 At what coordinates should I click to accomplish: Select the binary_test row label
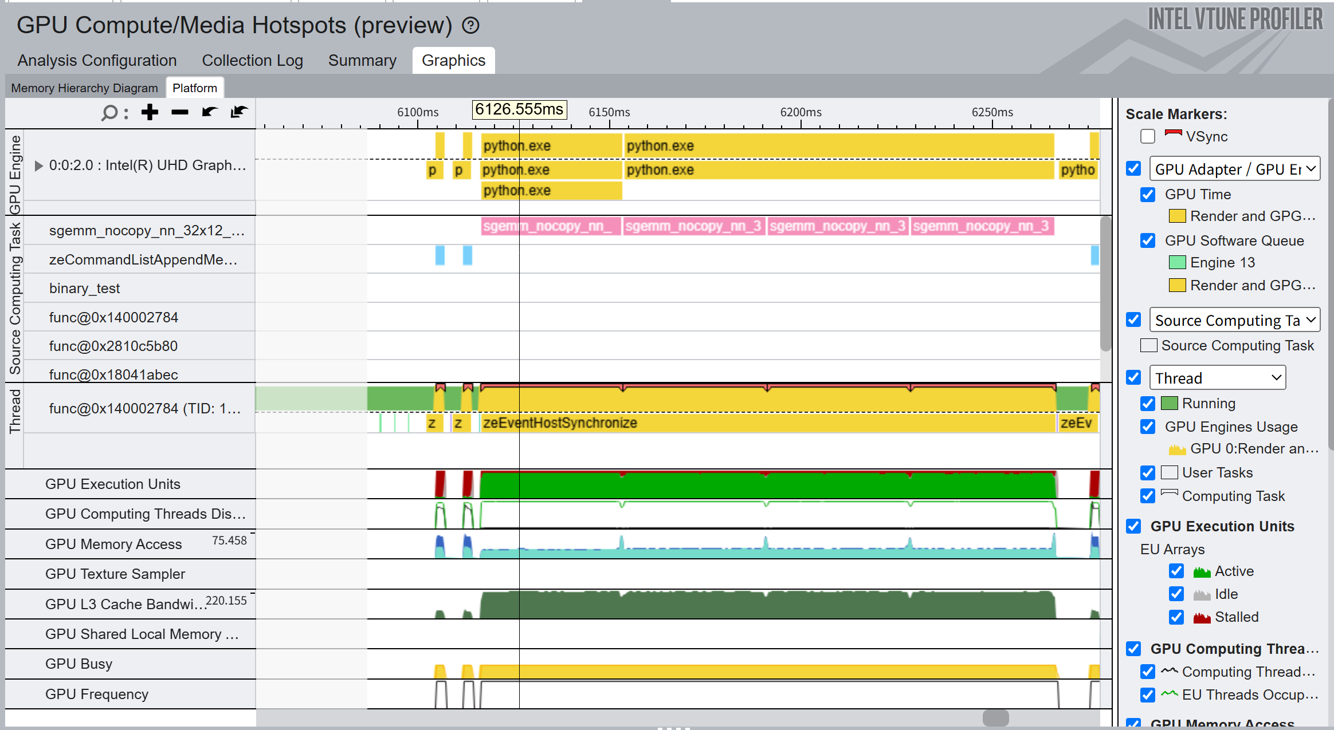[x=85, y=289]
